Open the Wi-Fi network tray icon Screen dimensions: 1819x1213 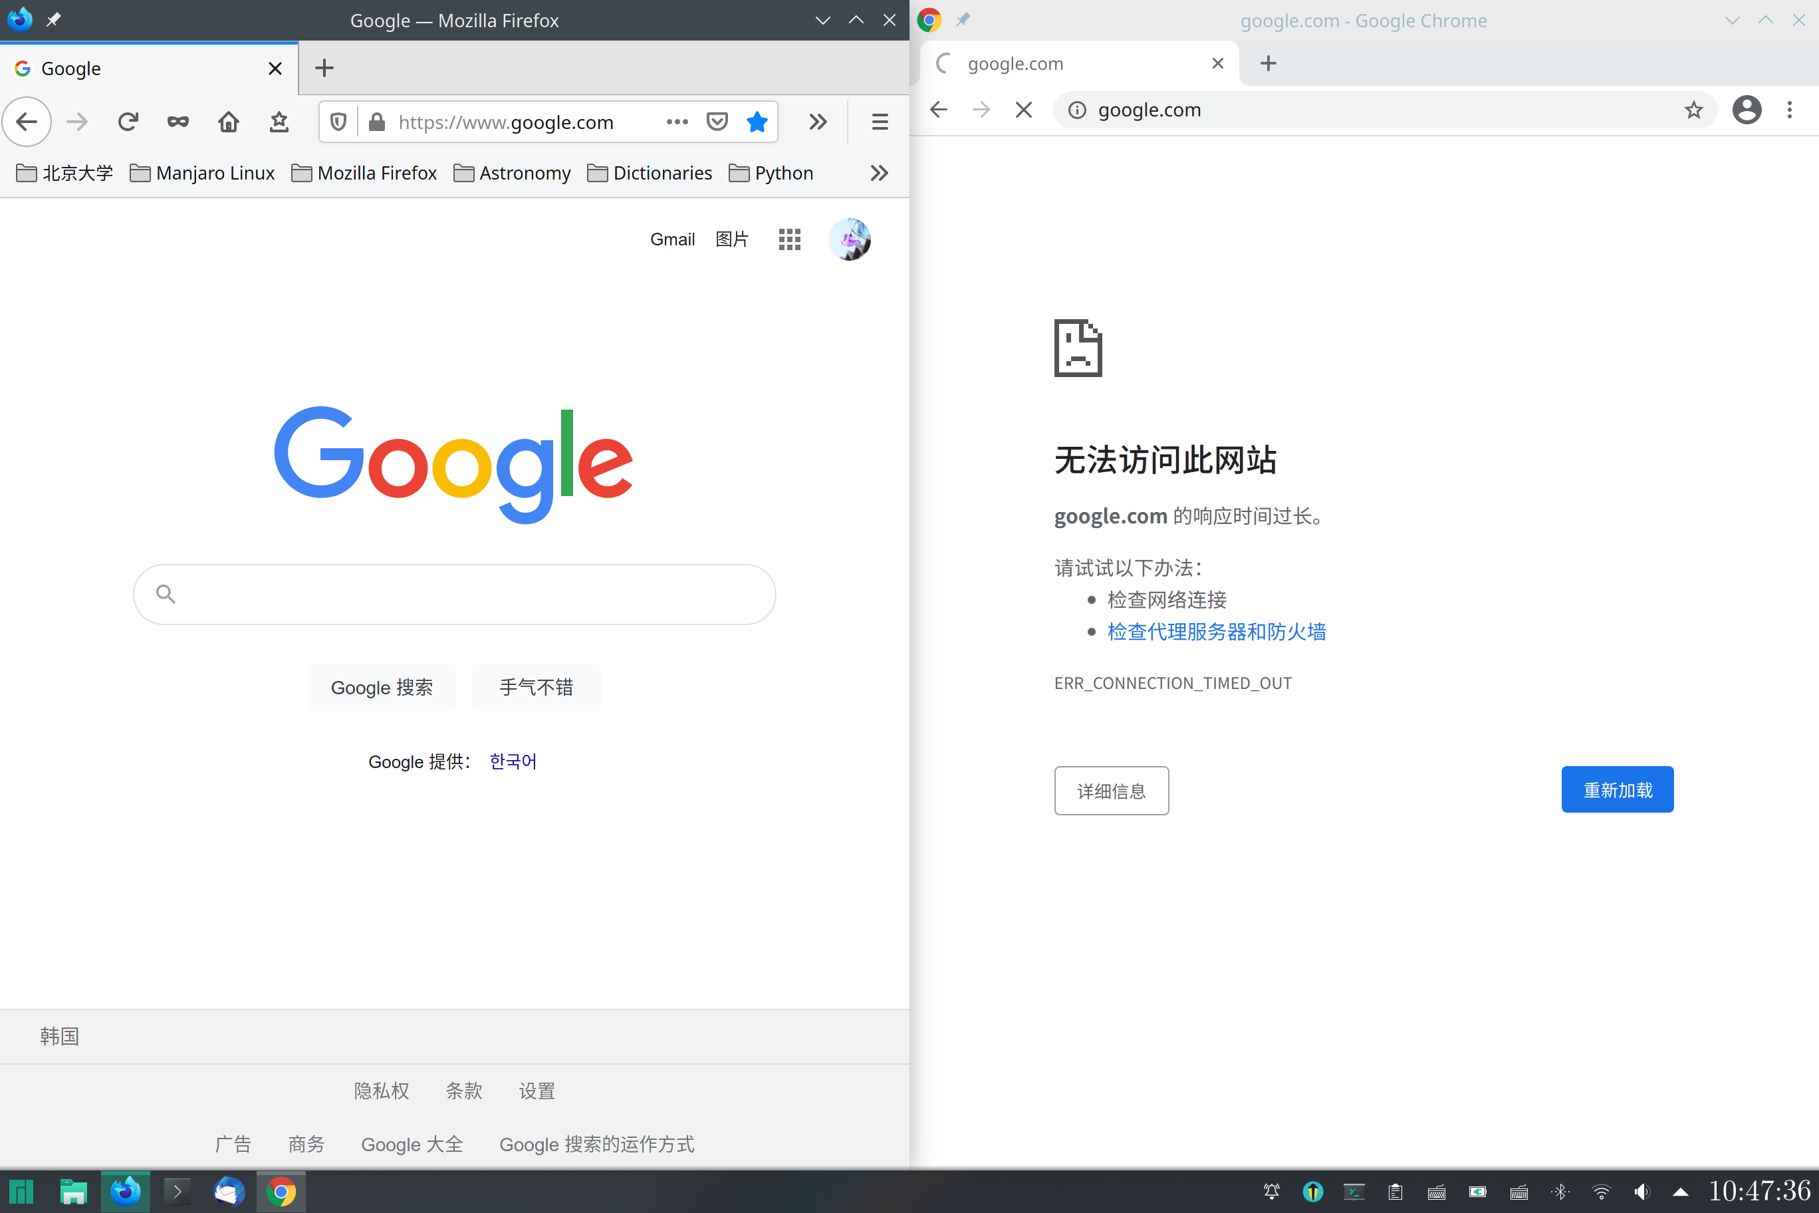coord(1601,1191)
